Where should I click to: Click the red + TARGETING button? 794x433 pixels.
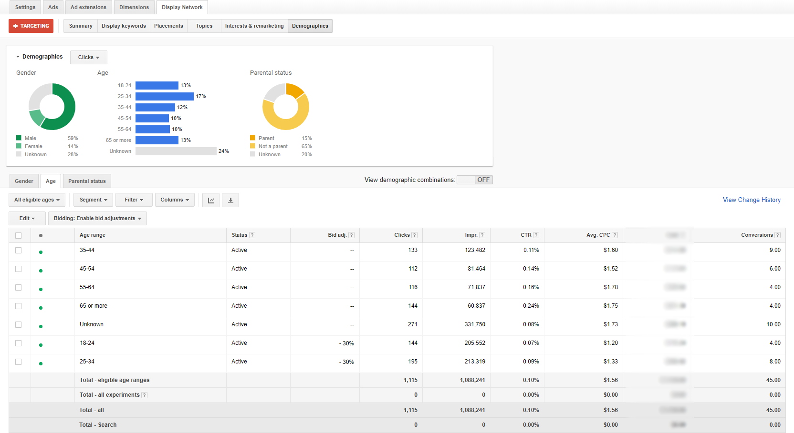pyautogui.click(x=31, y=26)
